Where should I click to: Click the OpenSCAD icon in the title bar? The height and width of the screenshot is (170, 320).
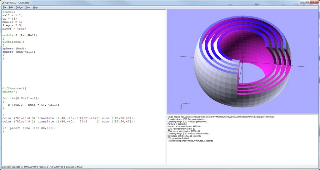[x=3, y=2]
